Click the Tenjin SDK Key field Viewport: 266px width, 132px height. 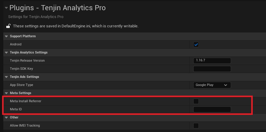click(x=212, y=69)
